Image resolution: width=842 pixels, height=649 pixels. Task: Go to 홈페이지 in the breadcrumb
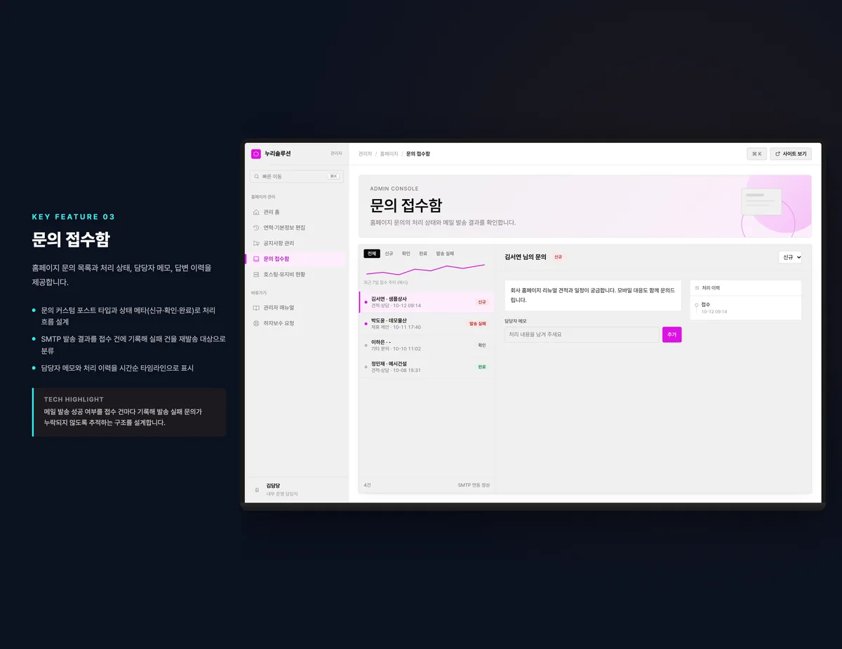click(x=389, y=153)
